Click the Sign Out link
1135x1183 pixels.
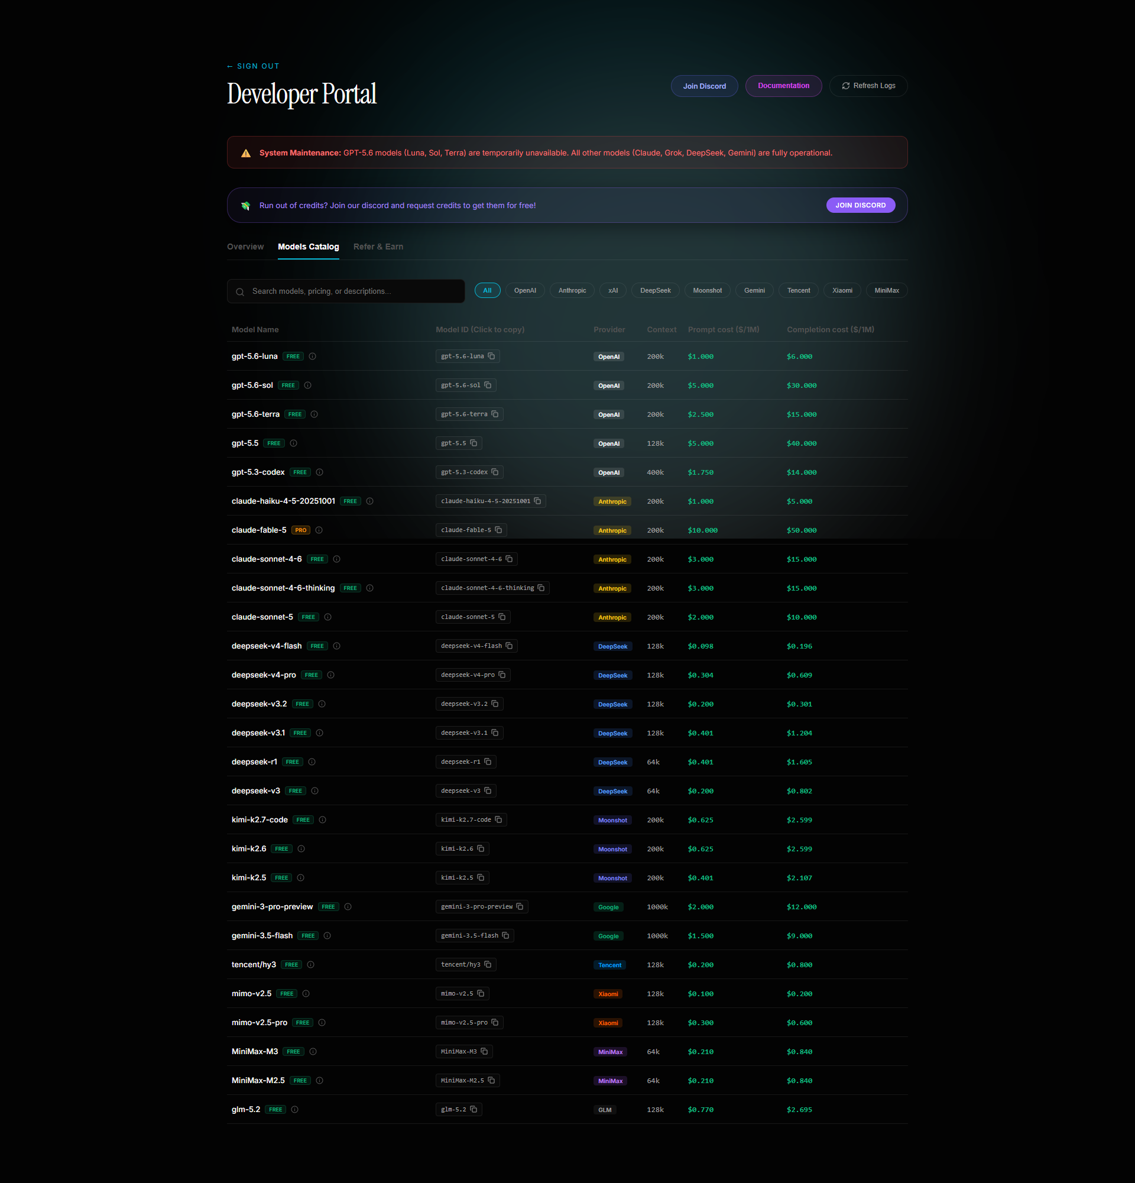tap(254, 66)
